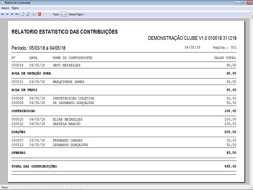This screenshot has height=190, width=253.
Task: Click the AULA DE NATAÇÃO HORA subtotal label
Action: point(31,73)
